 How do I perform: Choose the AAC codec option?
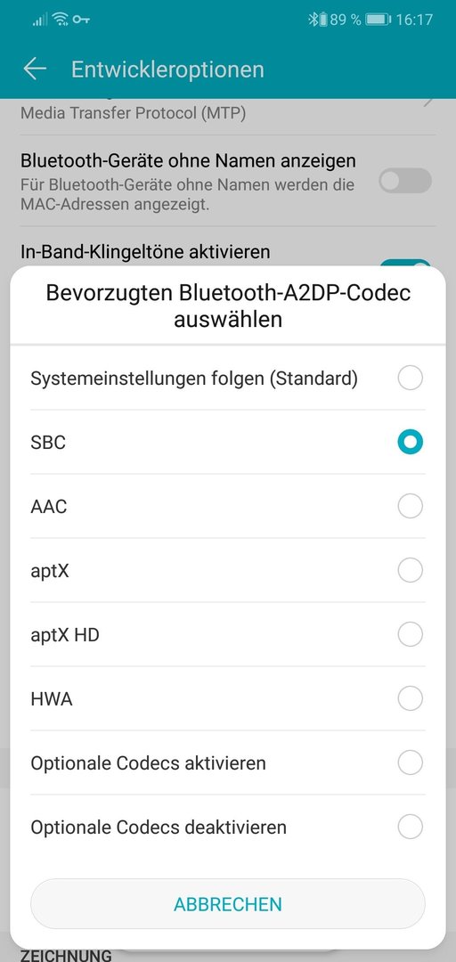[x=228, y=507]
